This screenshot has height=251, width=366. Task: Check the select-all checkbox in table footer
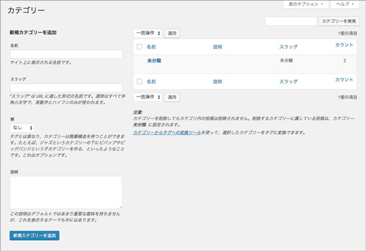[x=139, y=81]
